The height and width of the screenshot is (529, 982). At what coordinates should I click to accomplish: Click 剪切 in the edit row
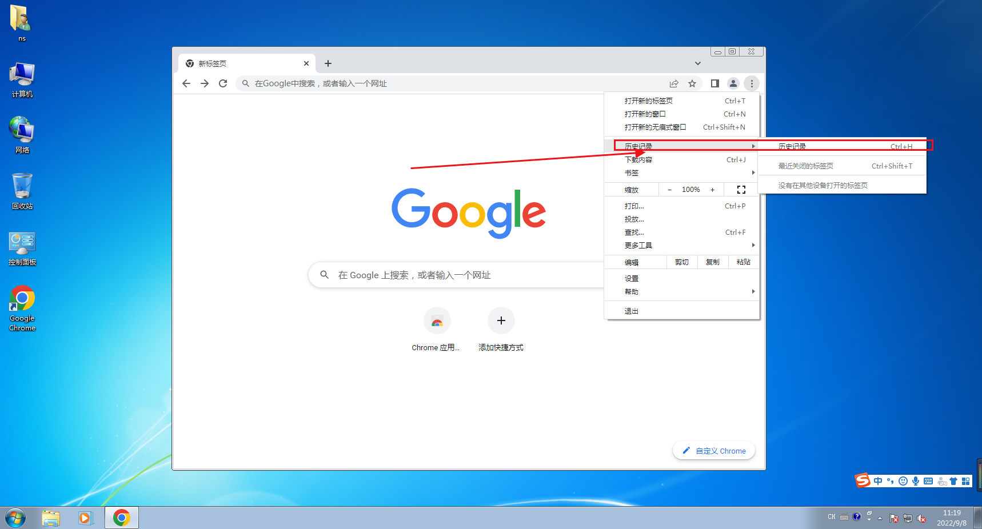point(682,262)
